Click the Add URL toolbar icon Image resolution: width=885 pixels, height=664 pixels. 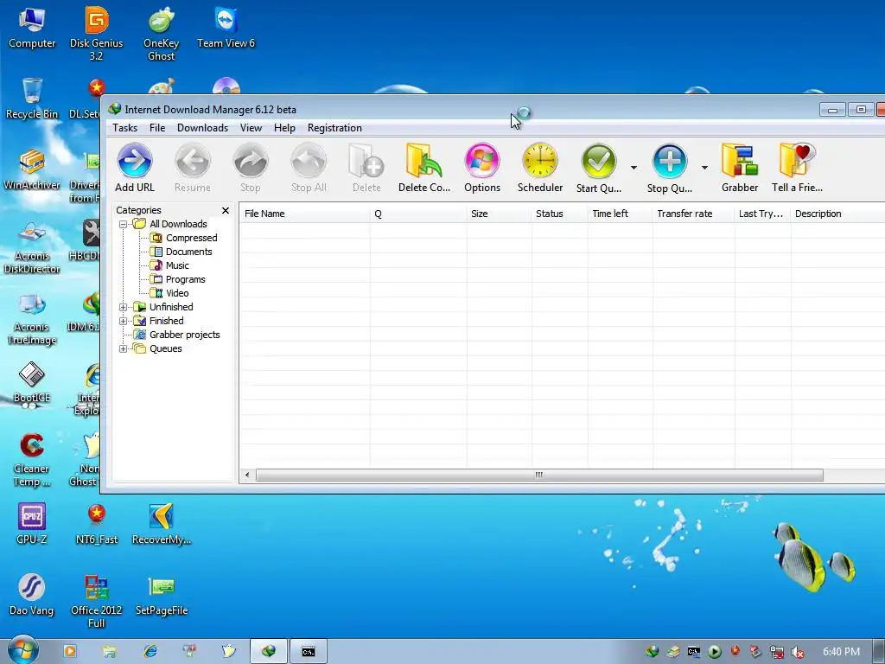134,167
